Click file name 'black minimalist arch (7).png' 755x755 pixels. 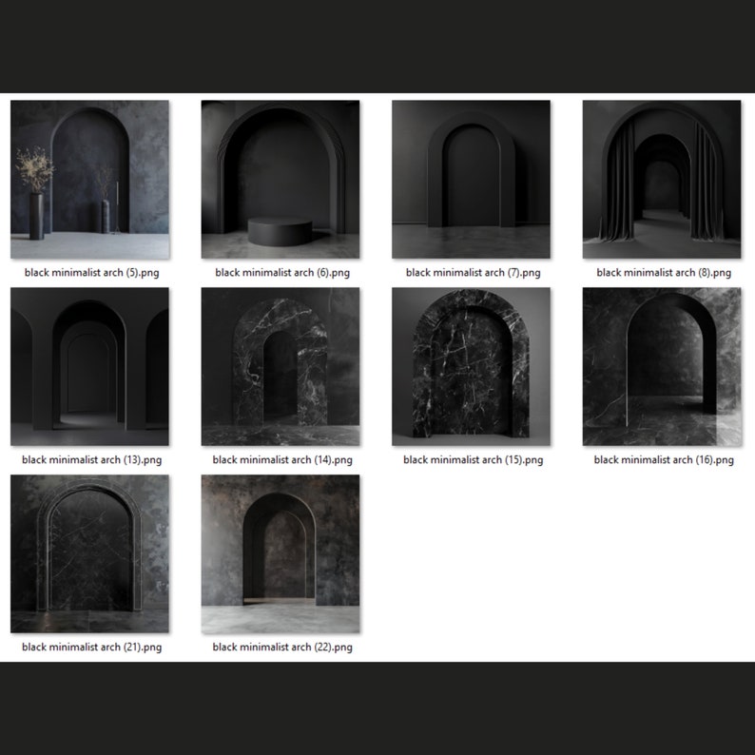tap(473, 273)
